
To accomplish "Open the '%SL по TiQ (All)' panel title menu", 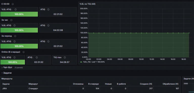I will tap(87, 4).
